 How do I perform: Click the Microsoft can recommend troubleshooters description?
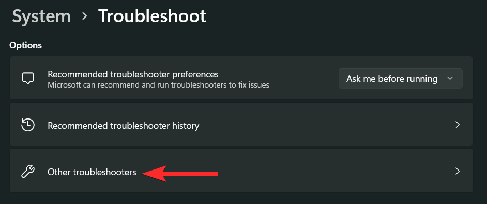(x=158, y=85)
